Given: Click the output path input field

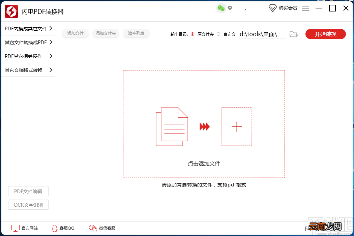Looking at the screenshot, I should tap(263, 34).
